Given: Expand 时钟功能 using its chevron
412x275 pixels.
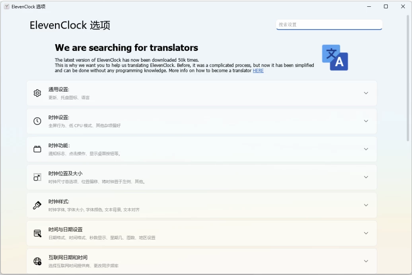Looking at the screenshot, I should [x=366, y=149].
